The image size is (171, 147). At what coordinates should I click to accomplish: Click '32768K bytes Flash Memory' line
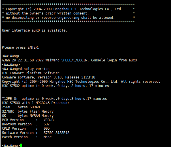coord(28,111)
